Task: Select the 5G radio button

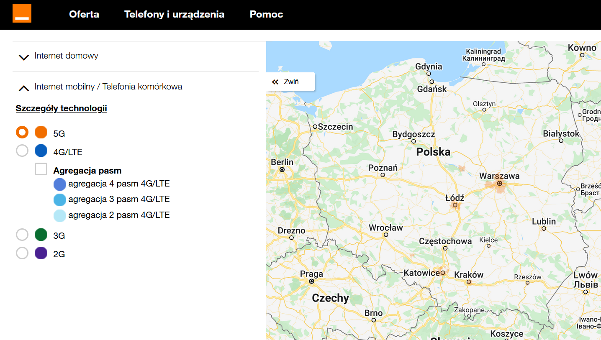Action: click(x=22, y=133)
